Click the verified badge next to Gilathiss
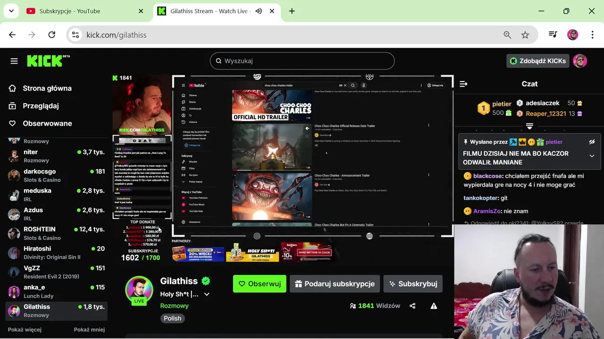Screen dimensions: 604x339 tap(206, 281)
